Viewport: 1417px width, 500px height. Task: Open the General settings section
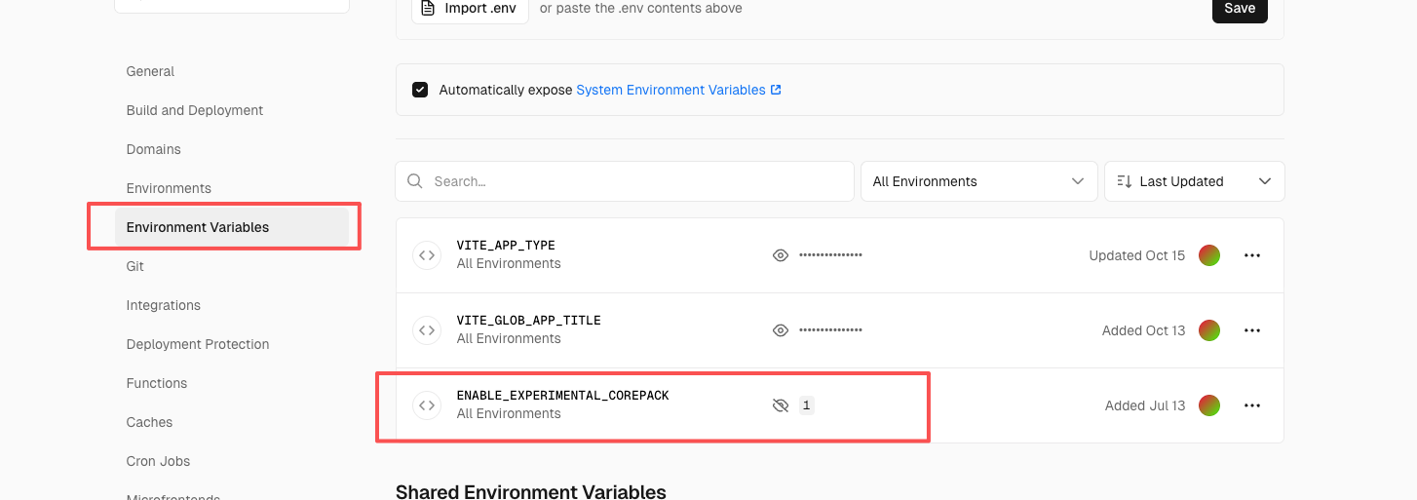[x=150, y=71]
